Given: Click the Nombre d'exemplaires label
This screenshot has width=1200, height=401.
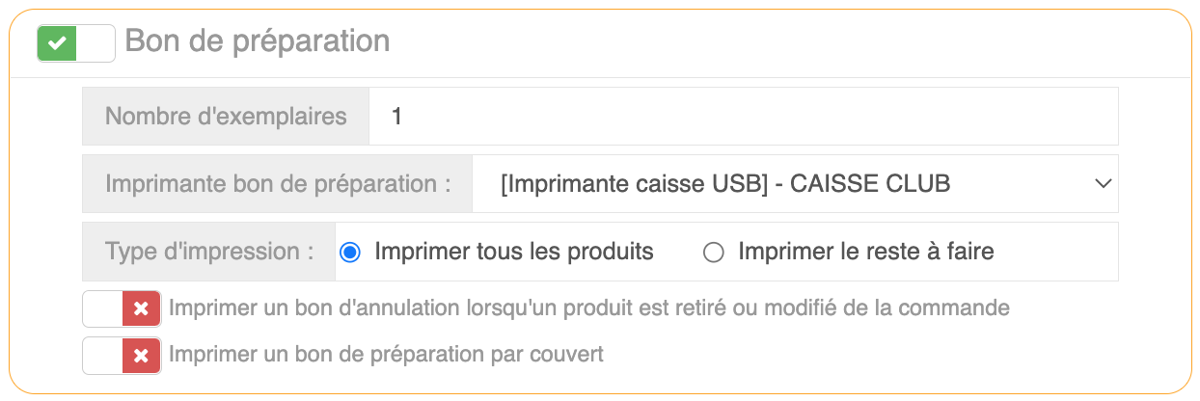Looking at the screenshot, I should 226,117.
